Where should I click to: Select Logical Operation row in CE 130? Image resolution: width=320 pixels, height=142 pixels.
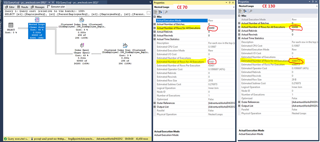tap(280, 87)
